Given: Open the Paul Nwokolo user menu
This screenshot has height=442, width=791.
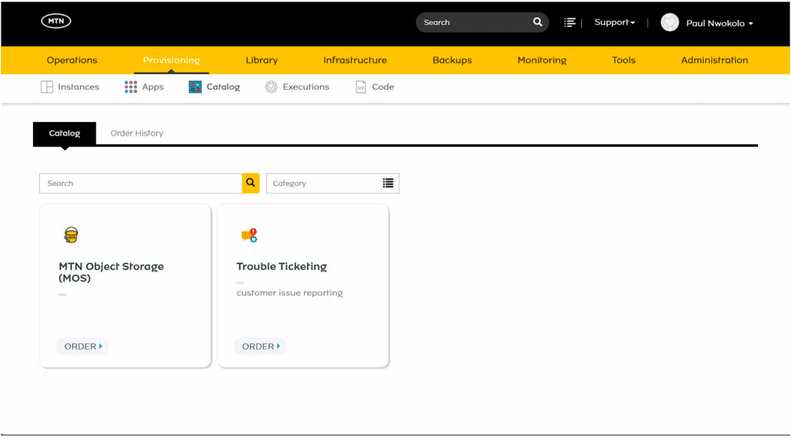Looking at the screenshot, I should [x=720, y=23].
